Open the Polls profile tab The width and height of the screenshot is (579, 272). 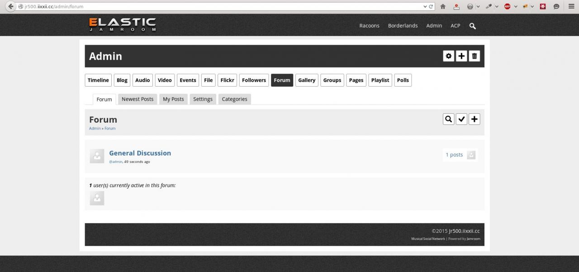403,80
